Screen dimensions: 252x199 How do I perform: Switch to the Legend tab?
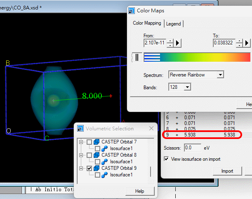click(173, 24)
